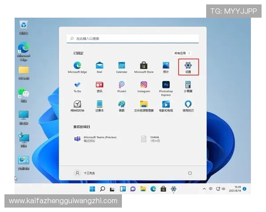Click the All apps (所有应用) button
The width and height of the screenshot is (266, 212).
[x=182, y=53]
